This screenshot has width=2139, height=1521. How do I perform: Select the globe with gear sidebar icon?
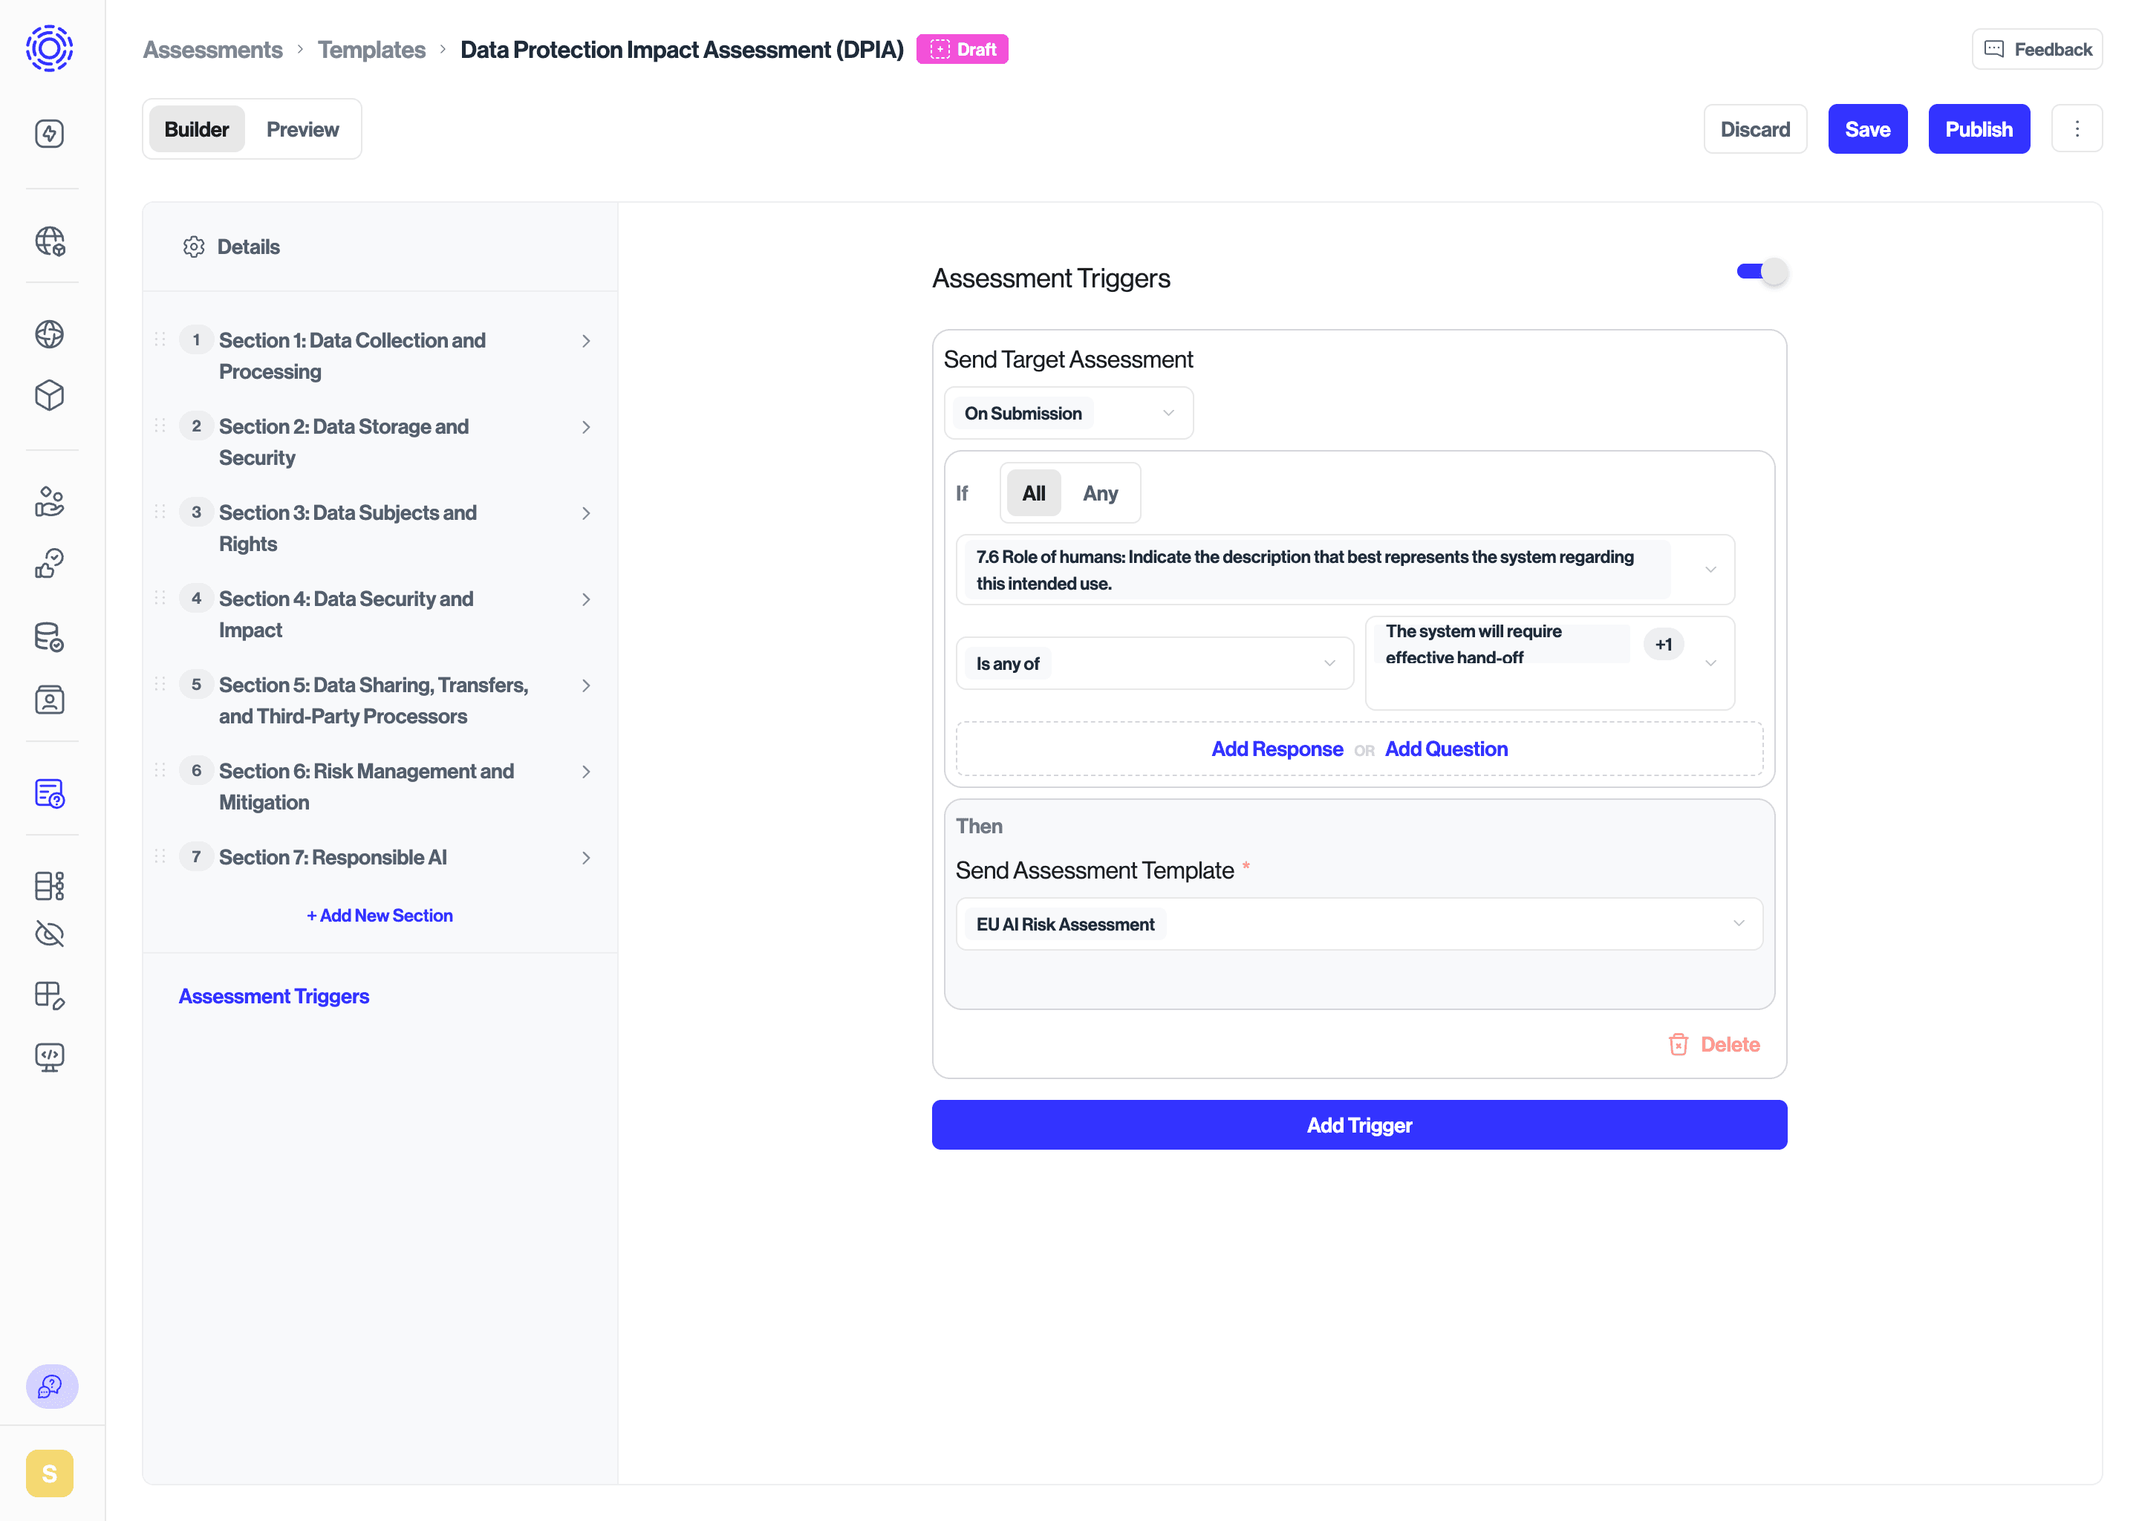click(x=51, y=243)
